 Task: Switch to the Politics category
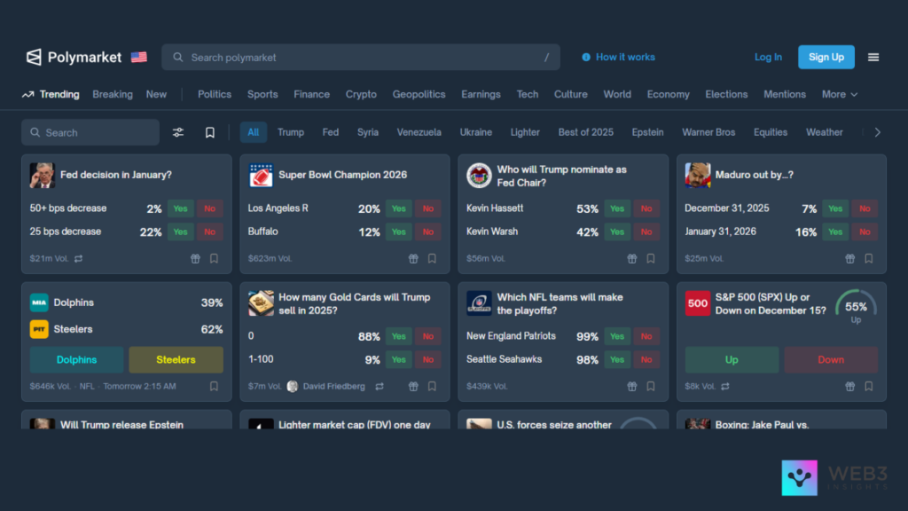coord(215,94)
